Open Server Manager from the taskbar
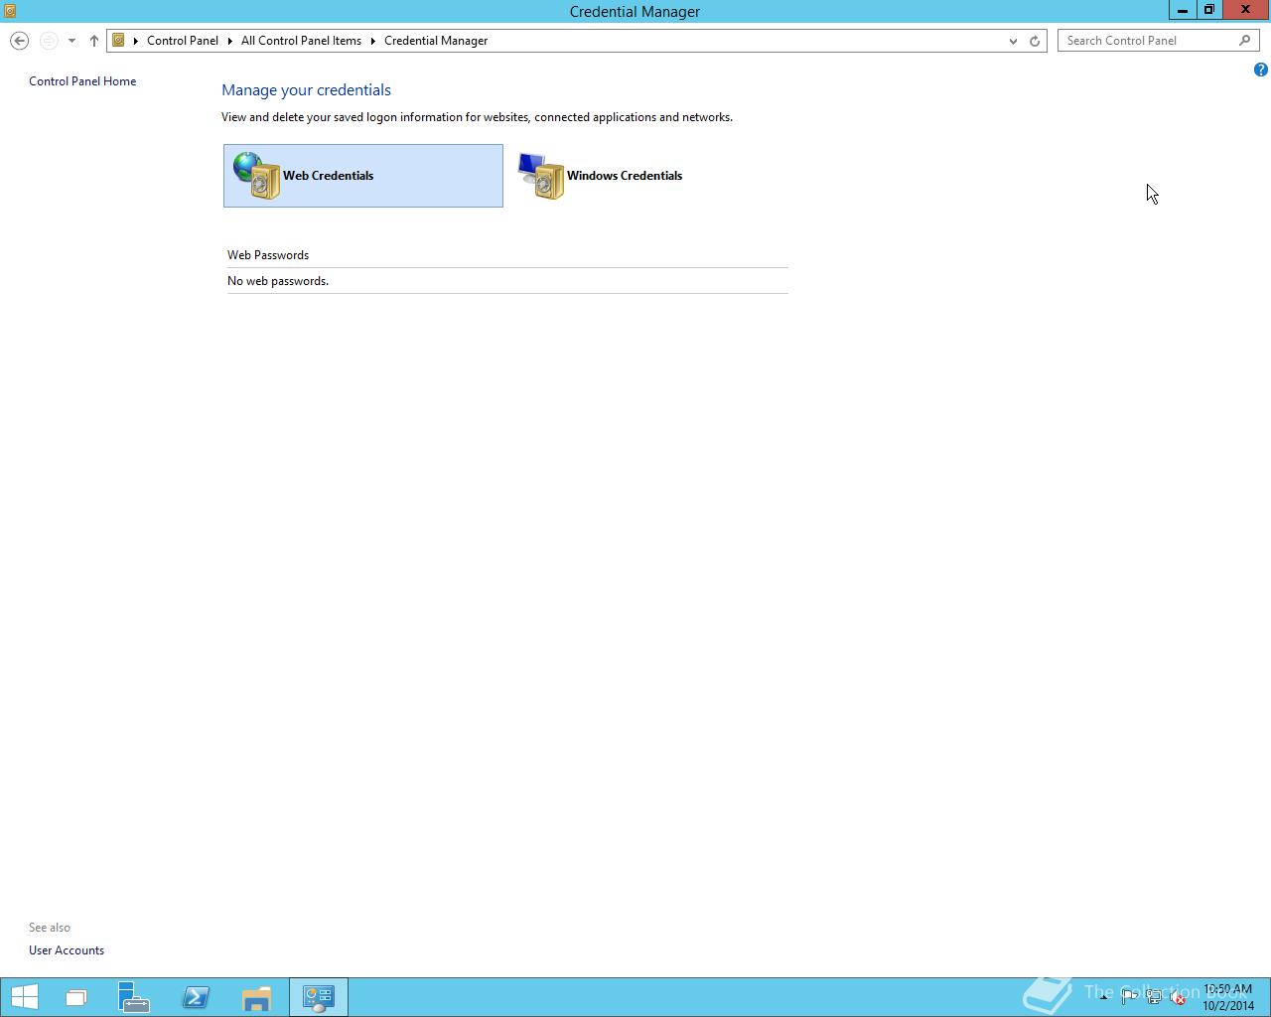Screen dimensions: 1271x1017 point(134,997)
